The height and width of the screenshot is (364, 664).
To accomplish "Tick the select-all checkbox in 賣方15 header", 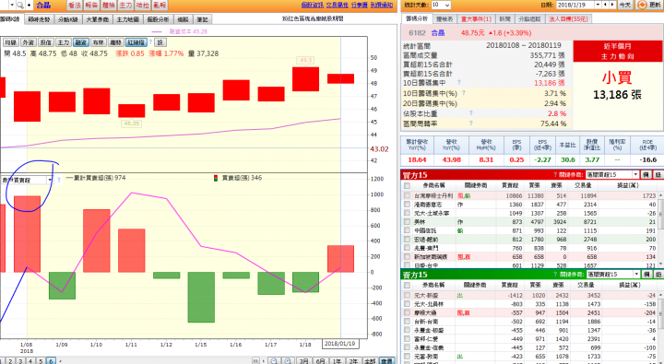I will [407, 285].
